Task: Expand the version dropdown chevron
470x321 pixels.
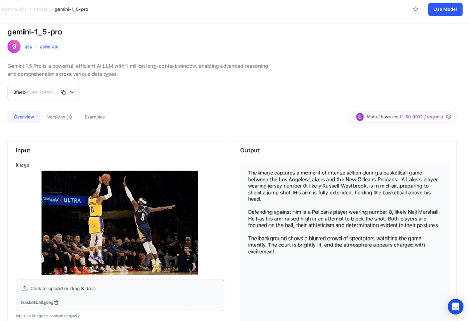Action: point(73,92)
